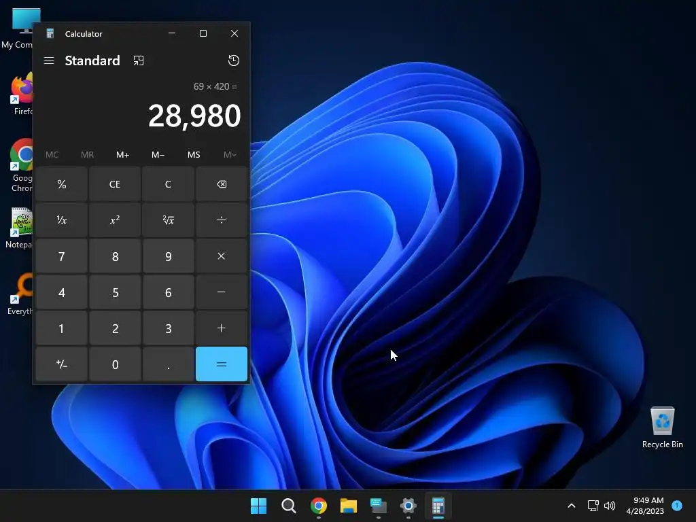
Task: Click the minus operator key
Action: tap(221, 292)
